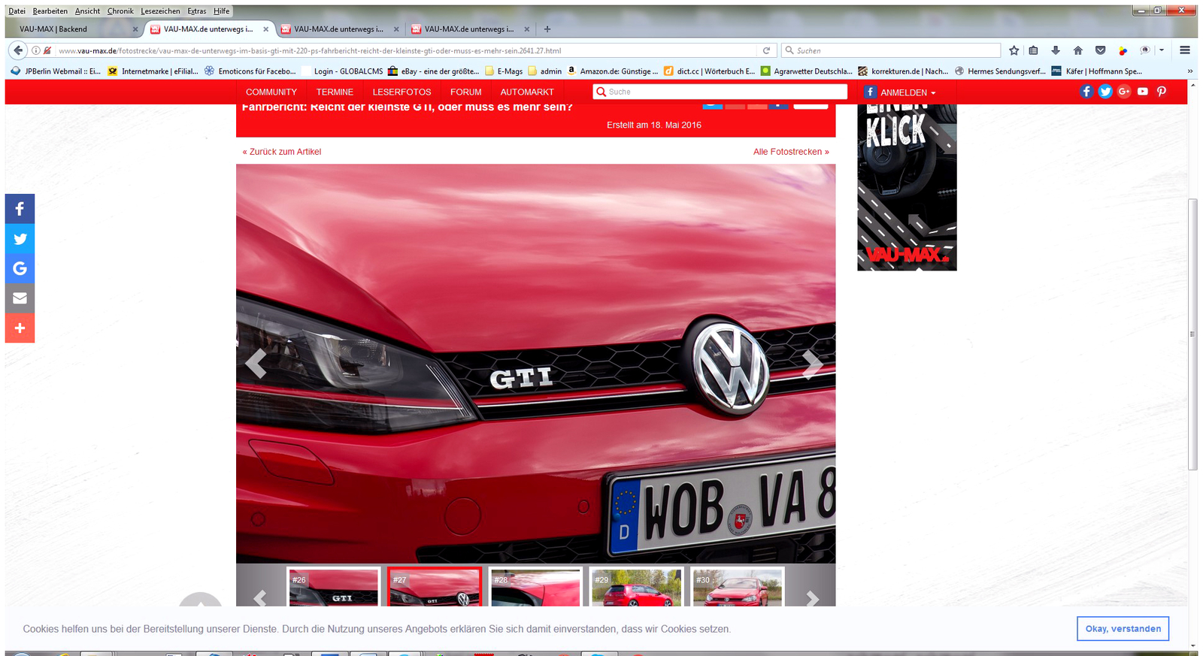Show next photo with the right arrow

[x=812, y=364]
